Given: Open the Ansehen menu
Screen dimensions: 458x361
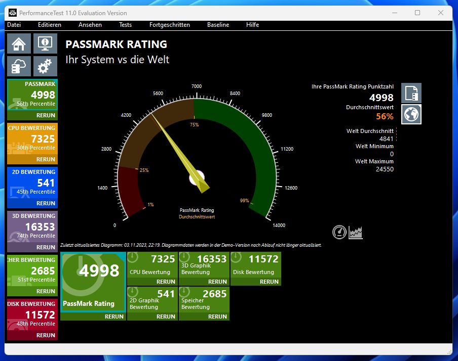Looking at the screenshot, I should pos(90,25).
